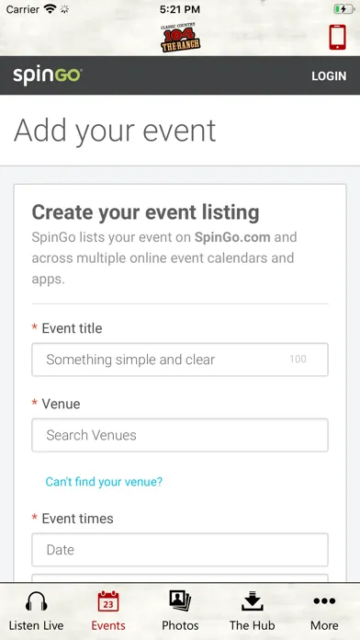The image size is (360, 640).
Task: Tap the battery indicator in status bar
Action: pyautogui.click(x=343, y=9)
